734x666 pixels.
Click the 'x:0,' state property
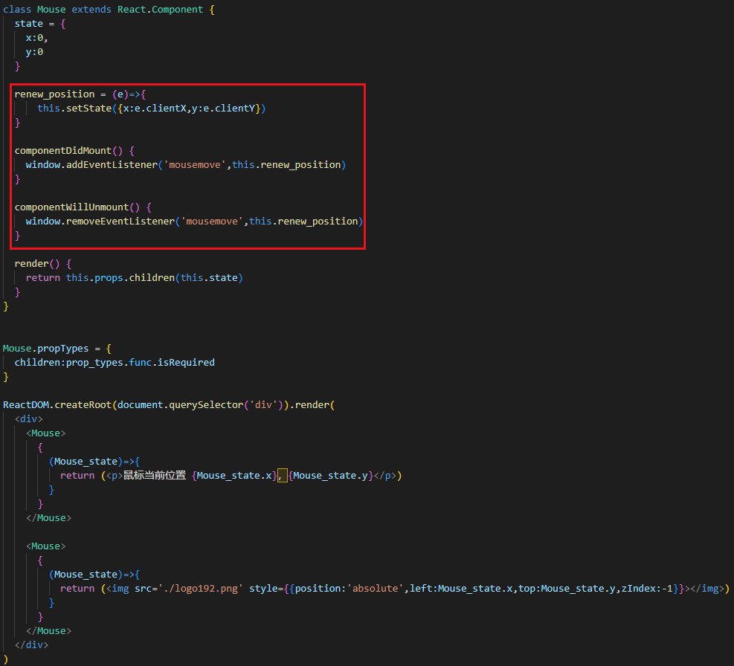36,37
